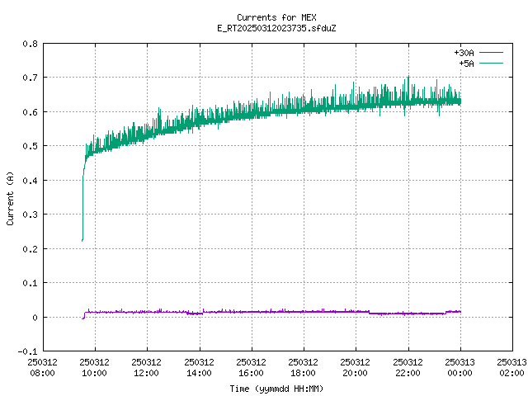The height and width of the screenshot is (396, 528).
Task: Click the y-axis tick label 0.6
Action: click(30, 112)
